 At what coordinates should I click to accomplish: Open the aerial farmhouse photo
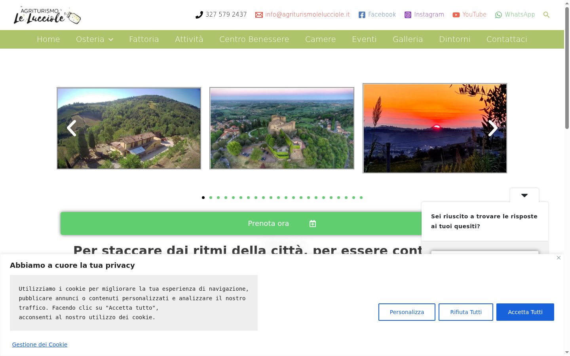[x=129, y=128]
